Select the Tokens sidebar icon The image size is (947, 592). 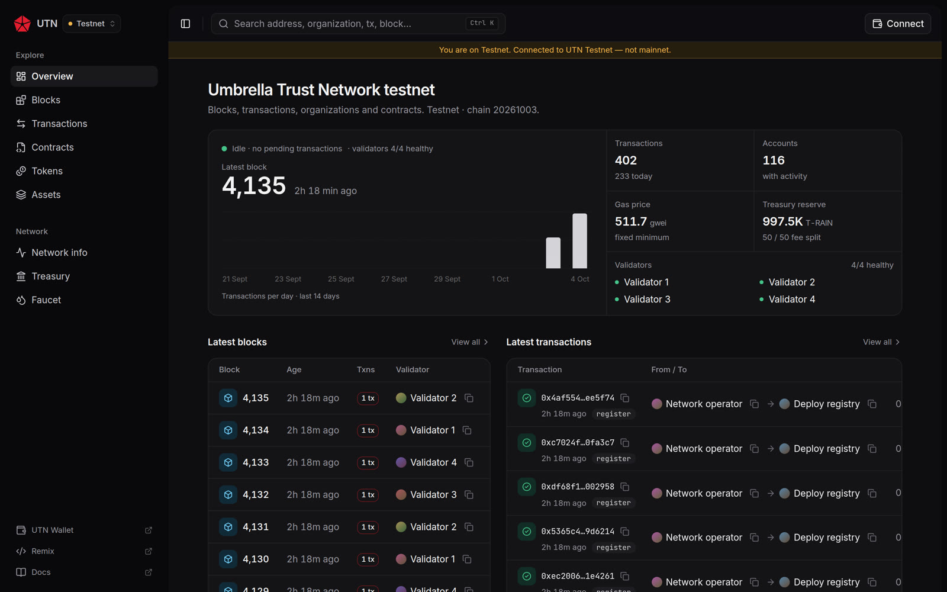(21, 171)
